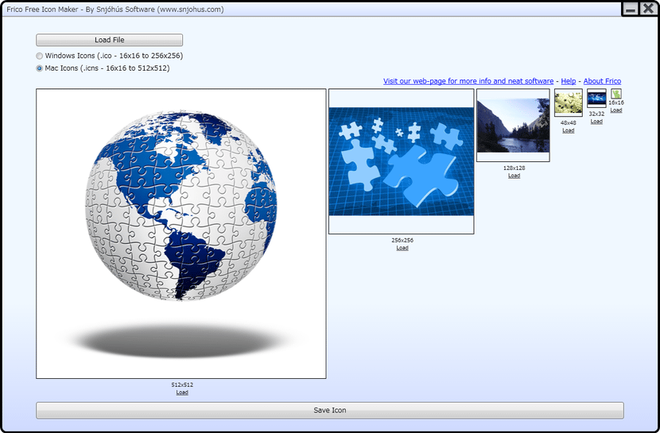Click the 256x256 blue puzzle pieces preview
Viewport: 660px width, 433px height.
[x=401, y=161]
